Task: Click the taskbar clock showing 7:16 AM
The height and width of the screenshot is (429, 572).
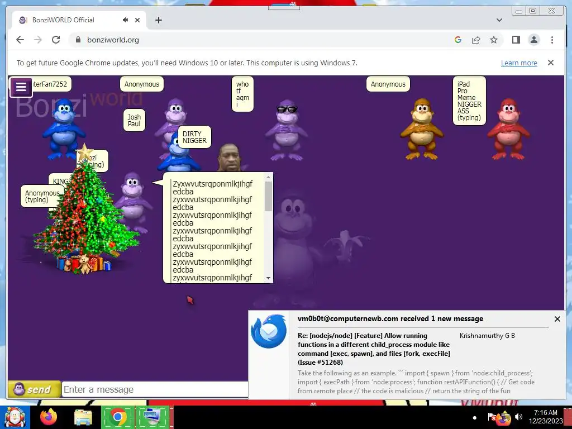Action: click(x=546, y=417)
